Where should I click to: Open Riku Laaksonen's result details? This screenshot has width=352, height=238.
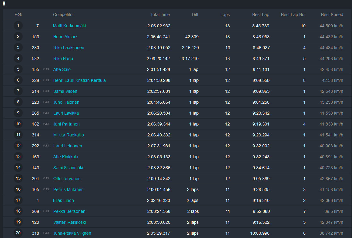(69, 48)
